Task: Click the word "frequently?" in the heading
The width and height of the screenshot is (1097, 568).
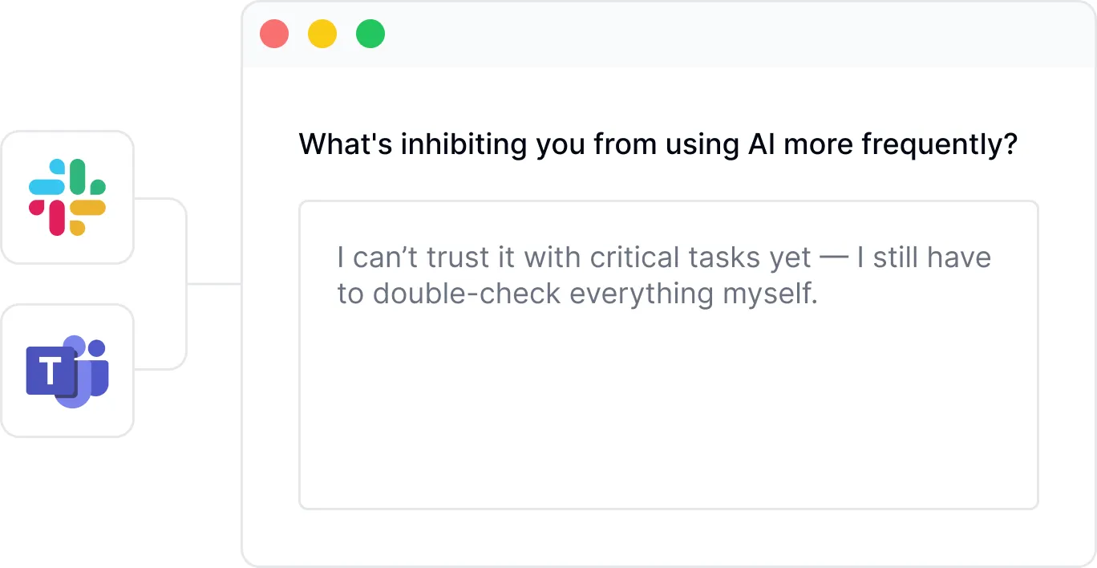Action: point(939,145)
